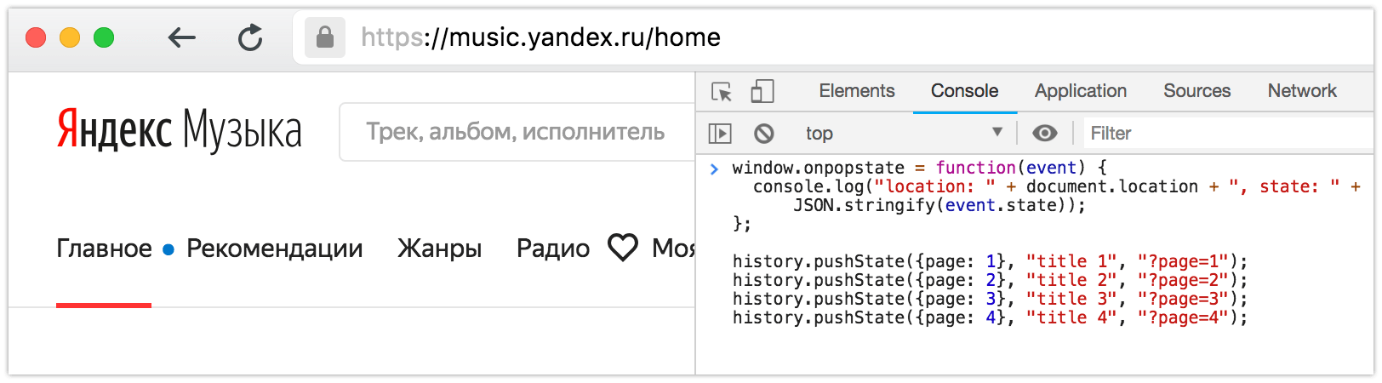Viewport: 1382px width, 383px height.
Task: Reload the page with refresh icon
Action: point(250,37)
